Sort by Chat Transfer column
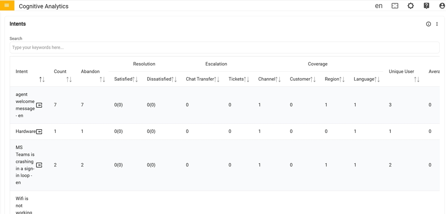Image resolution: width=446 pixels, height=214 pixels. pos(217,79)
